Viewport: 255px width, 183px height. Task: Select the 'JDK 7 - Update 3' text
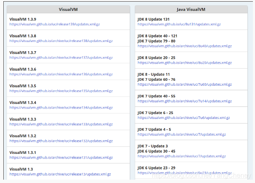pyautogui.click(x=153, y=146)
